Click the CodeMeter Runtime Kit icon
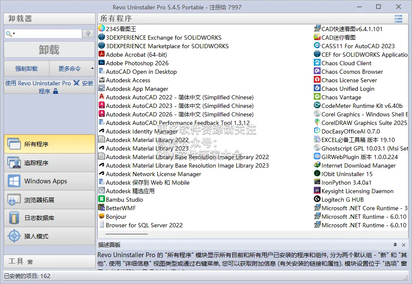The image size is (412, 284). click(317, 105)
